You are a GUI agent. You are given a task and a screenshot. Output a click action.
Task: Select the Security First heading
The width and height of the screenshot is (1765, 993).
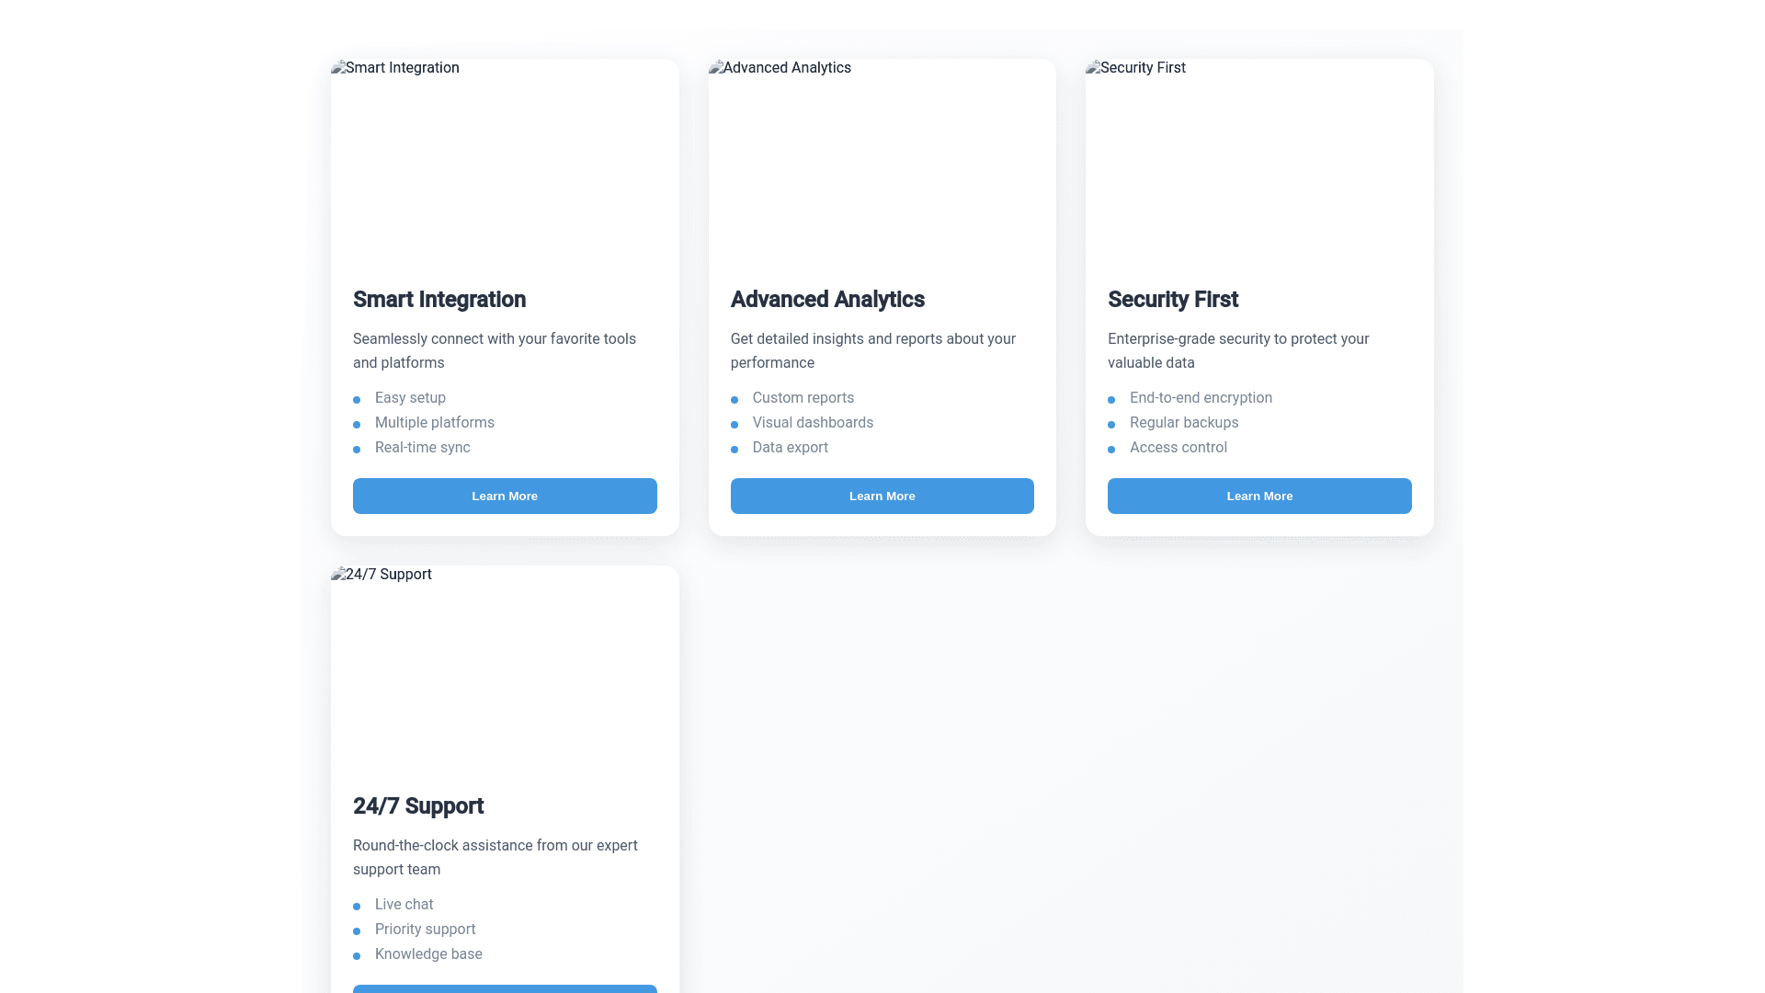[x=1173, y=300]
